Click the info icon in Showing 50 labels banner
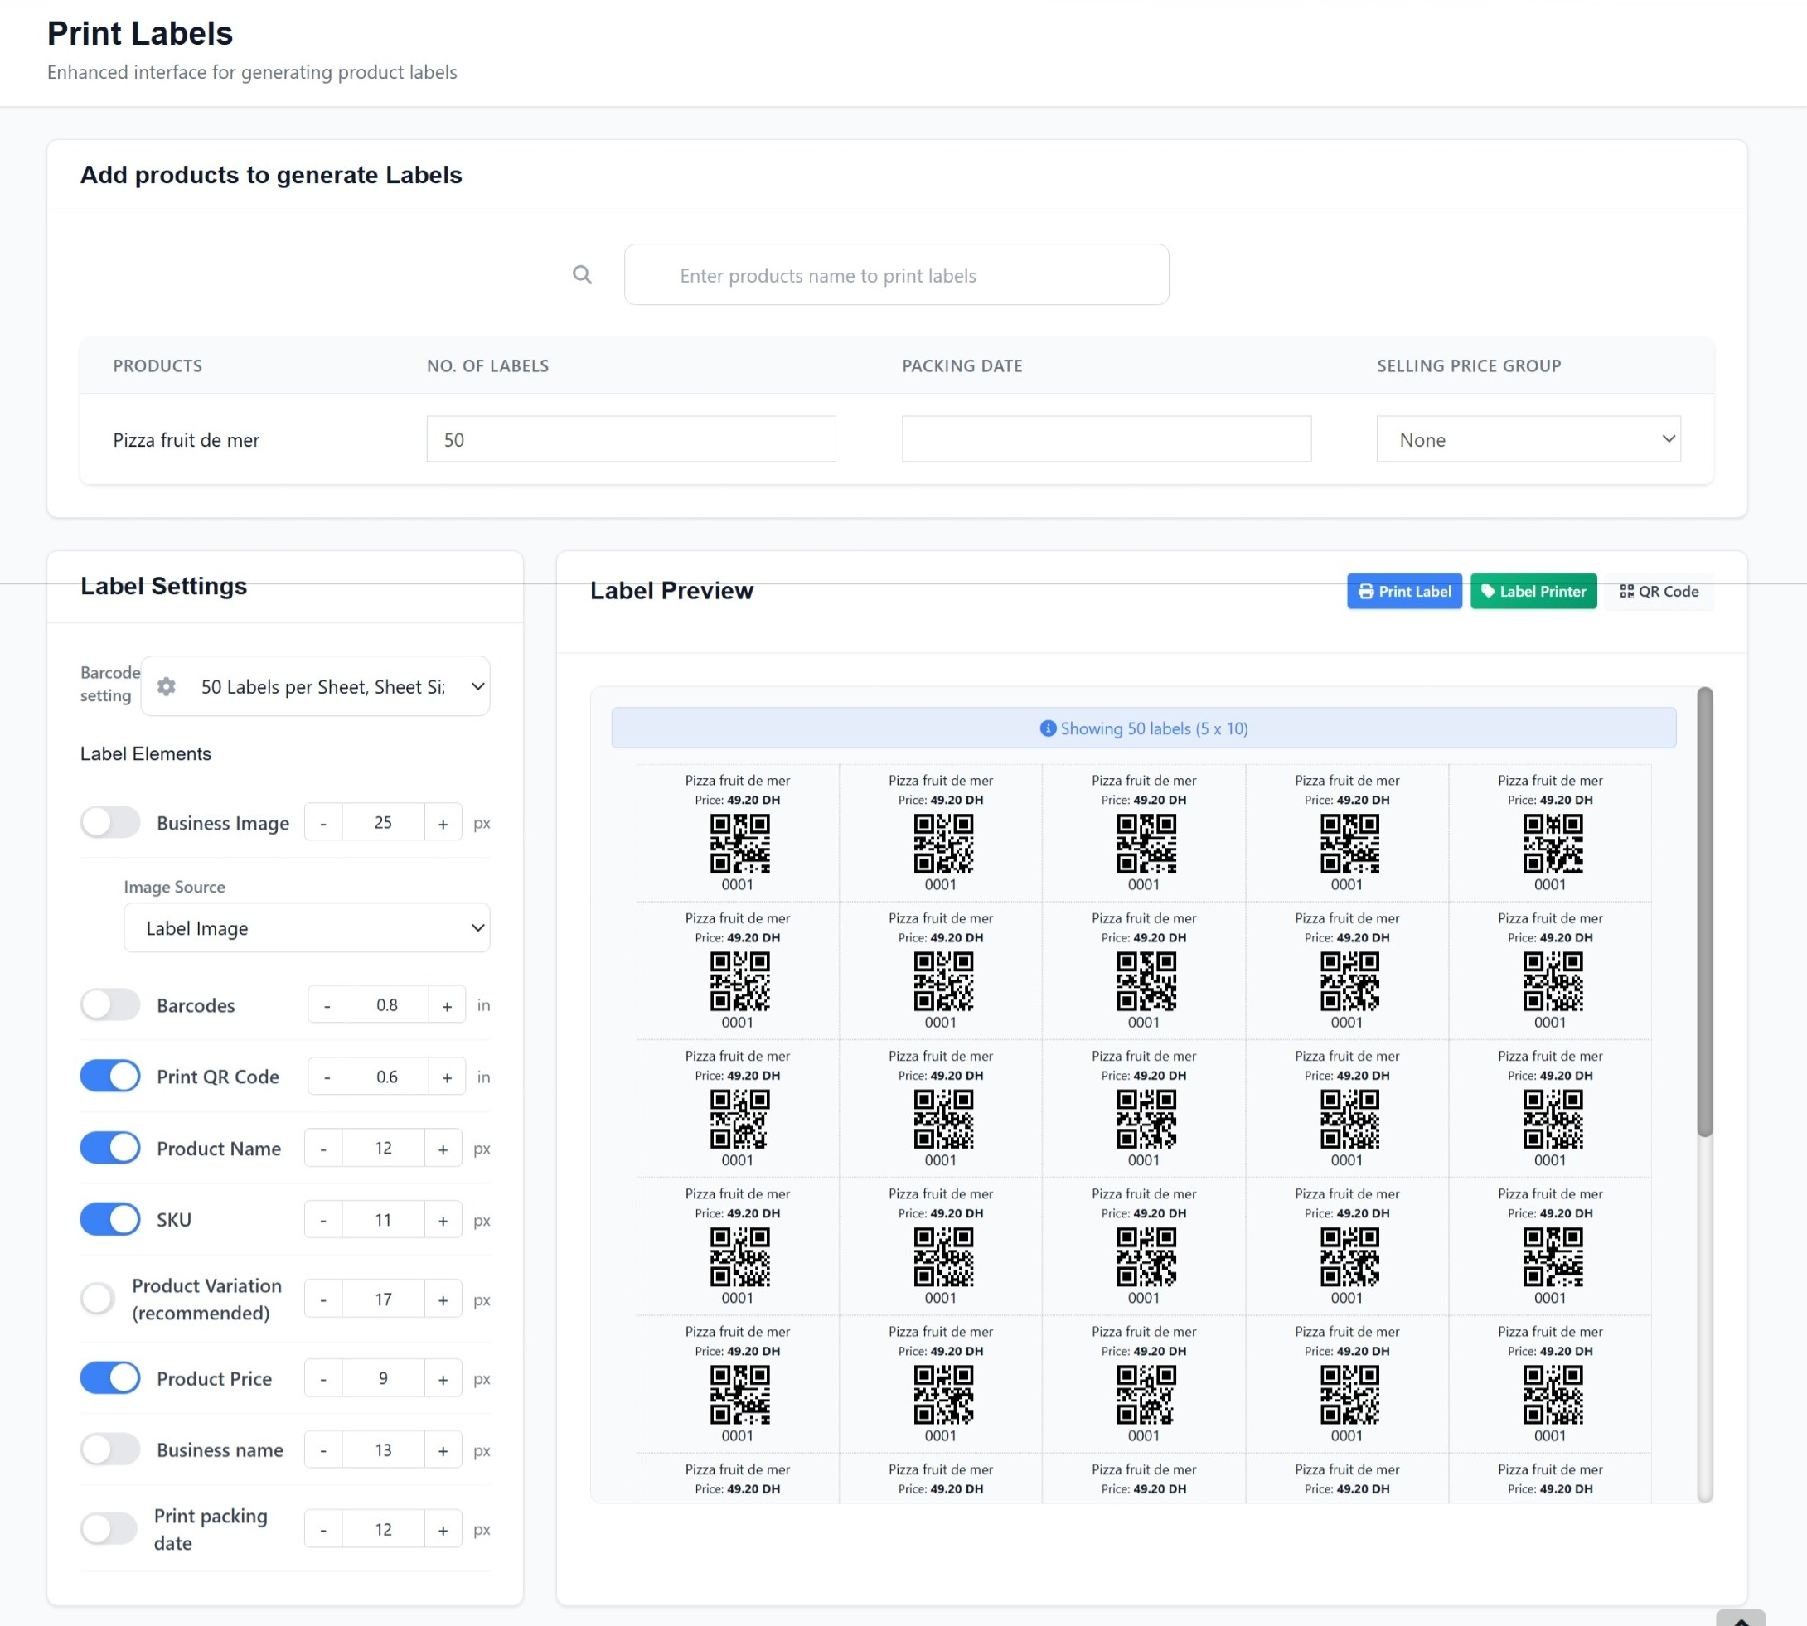 [1048, 728]
